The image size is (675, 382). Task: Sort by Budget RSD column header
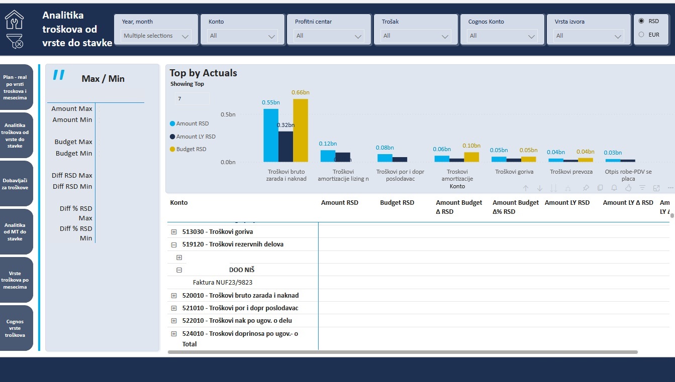click(397, 203)
